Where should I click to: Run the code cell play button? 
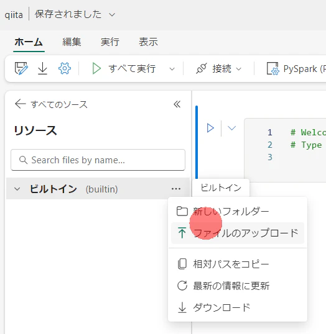click(x=210, y=128)
